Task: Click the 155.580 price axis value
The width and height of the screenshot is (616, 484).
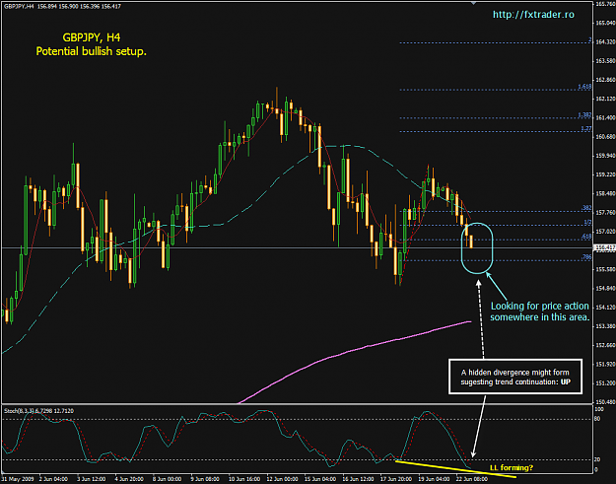Action: 605,269
